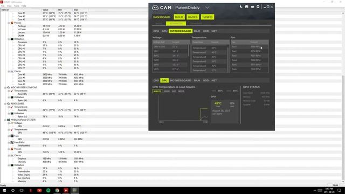This screenshot has width=345, height=194.
Task: Click the thermometer icon under NVIDIA GPU
Action: 12,129
